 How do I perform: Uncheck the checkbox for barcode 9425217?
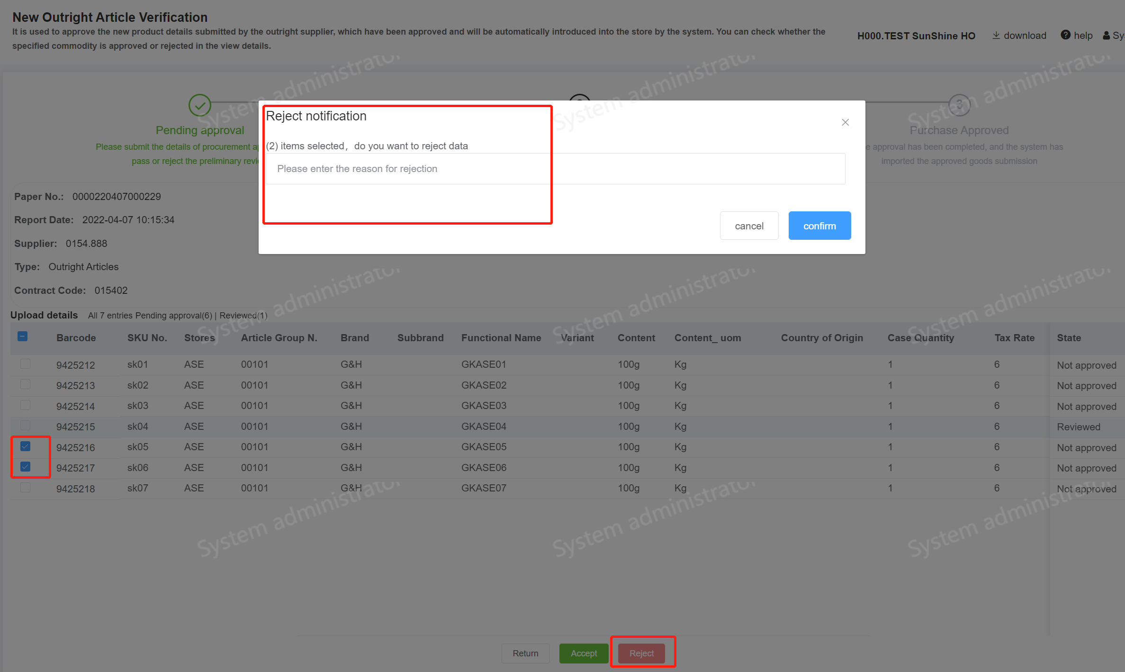[x=26, y=467]
